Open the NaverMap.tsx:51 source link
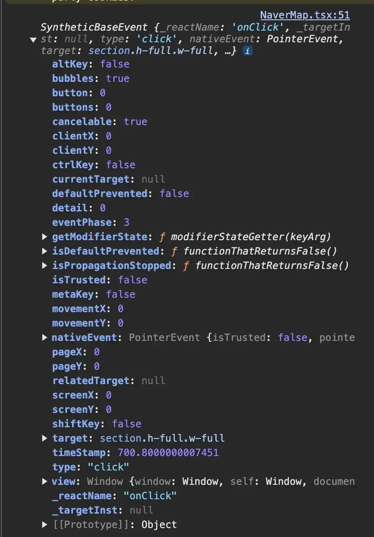This screenshot has width=374, height=537. click(x=305, y=15)
